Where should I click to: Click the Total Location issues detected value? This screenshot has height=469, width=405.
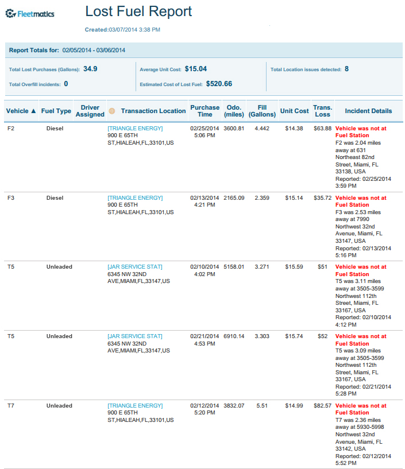click(x=346, y=69)
